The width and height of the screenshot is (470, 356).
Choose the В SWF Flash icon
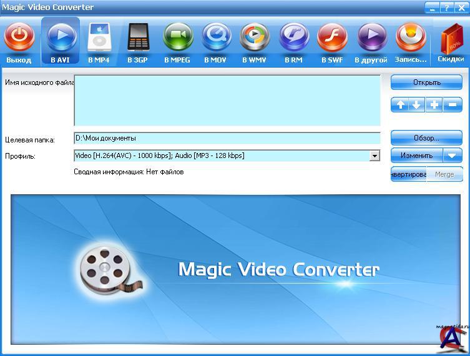pyautogui.click(x=332, y=37)
